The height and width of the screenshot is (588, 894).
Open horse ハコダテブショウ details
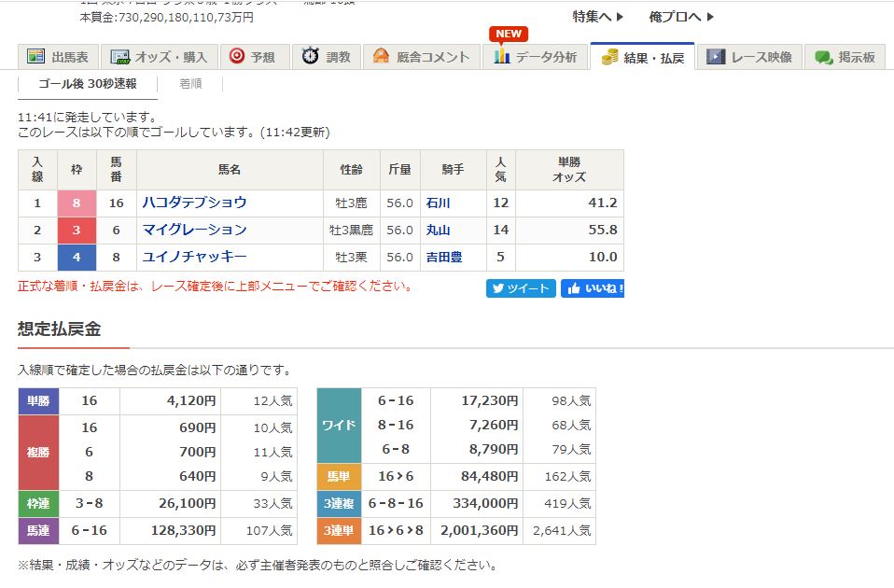[194, 203]
